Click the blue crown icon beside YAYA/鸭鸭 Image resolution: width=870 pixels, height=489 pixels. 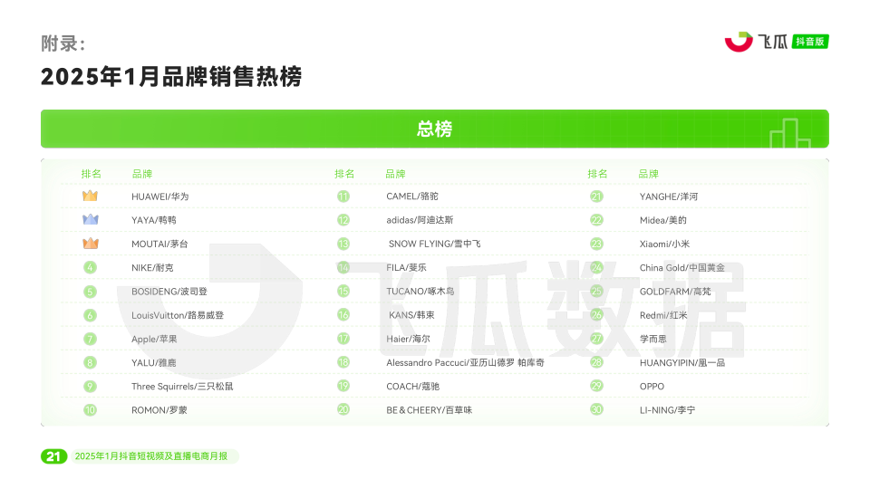90,219
